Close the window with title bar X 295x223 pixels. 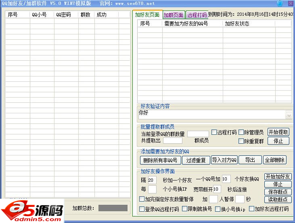291,3
